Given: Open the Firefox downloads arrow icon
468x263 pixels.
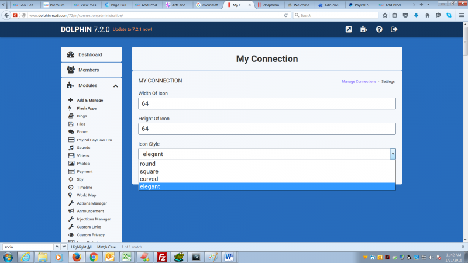Looking at the screenshot, I should (x=416, y=15).
